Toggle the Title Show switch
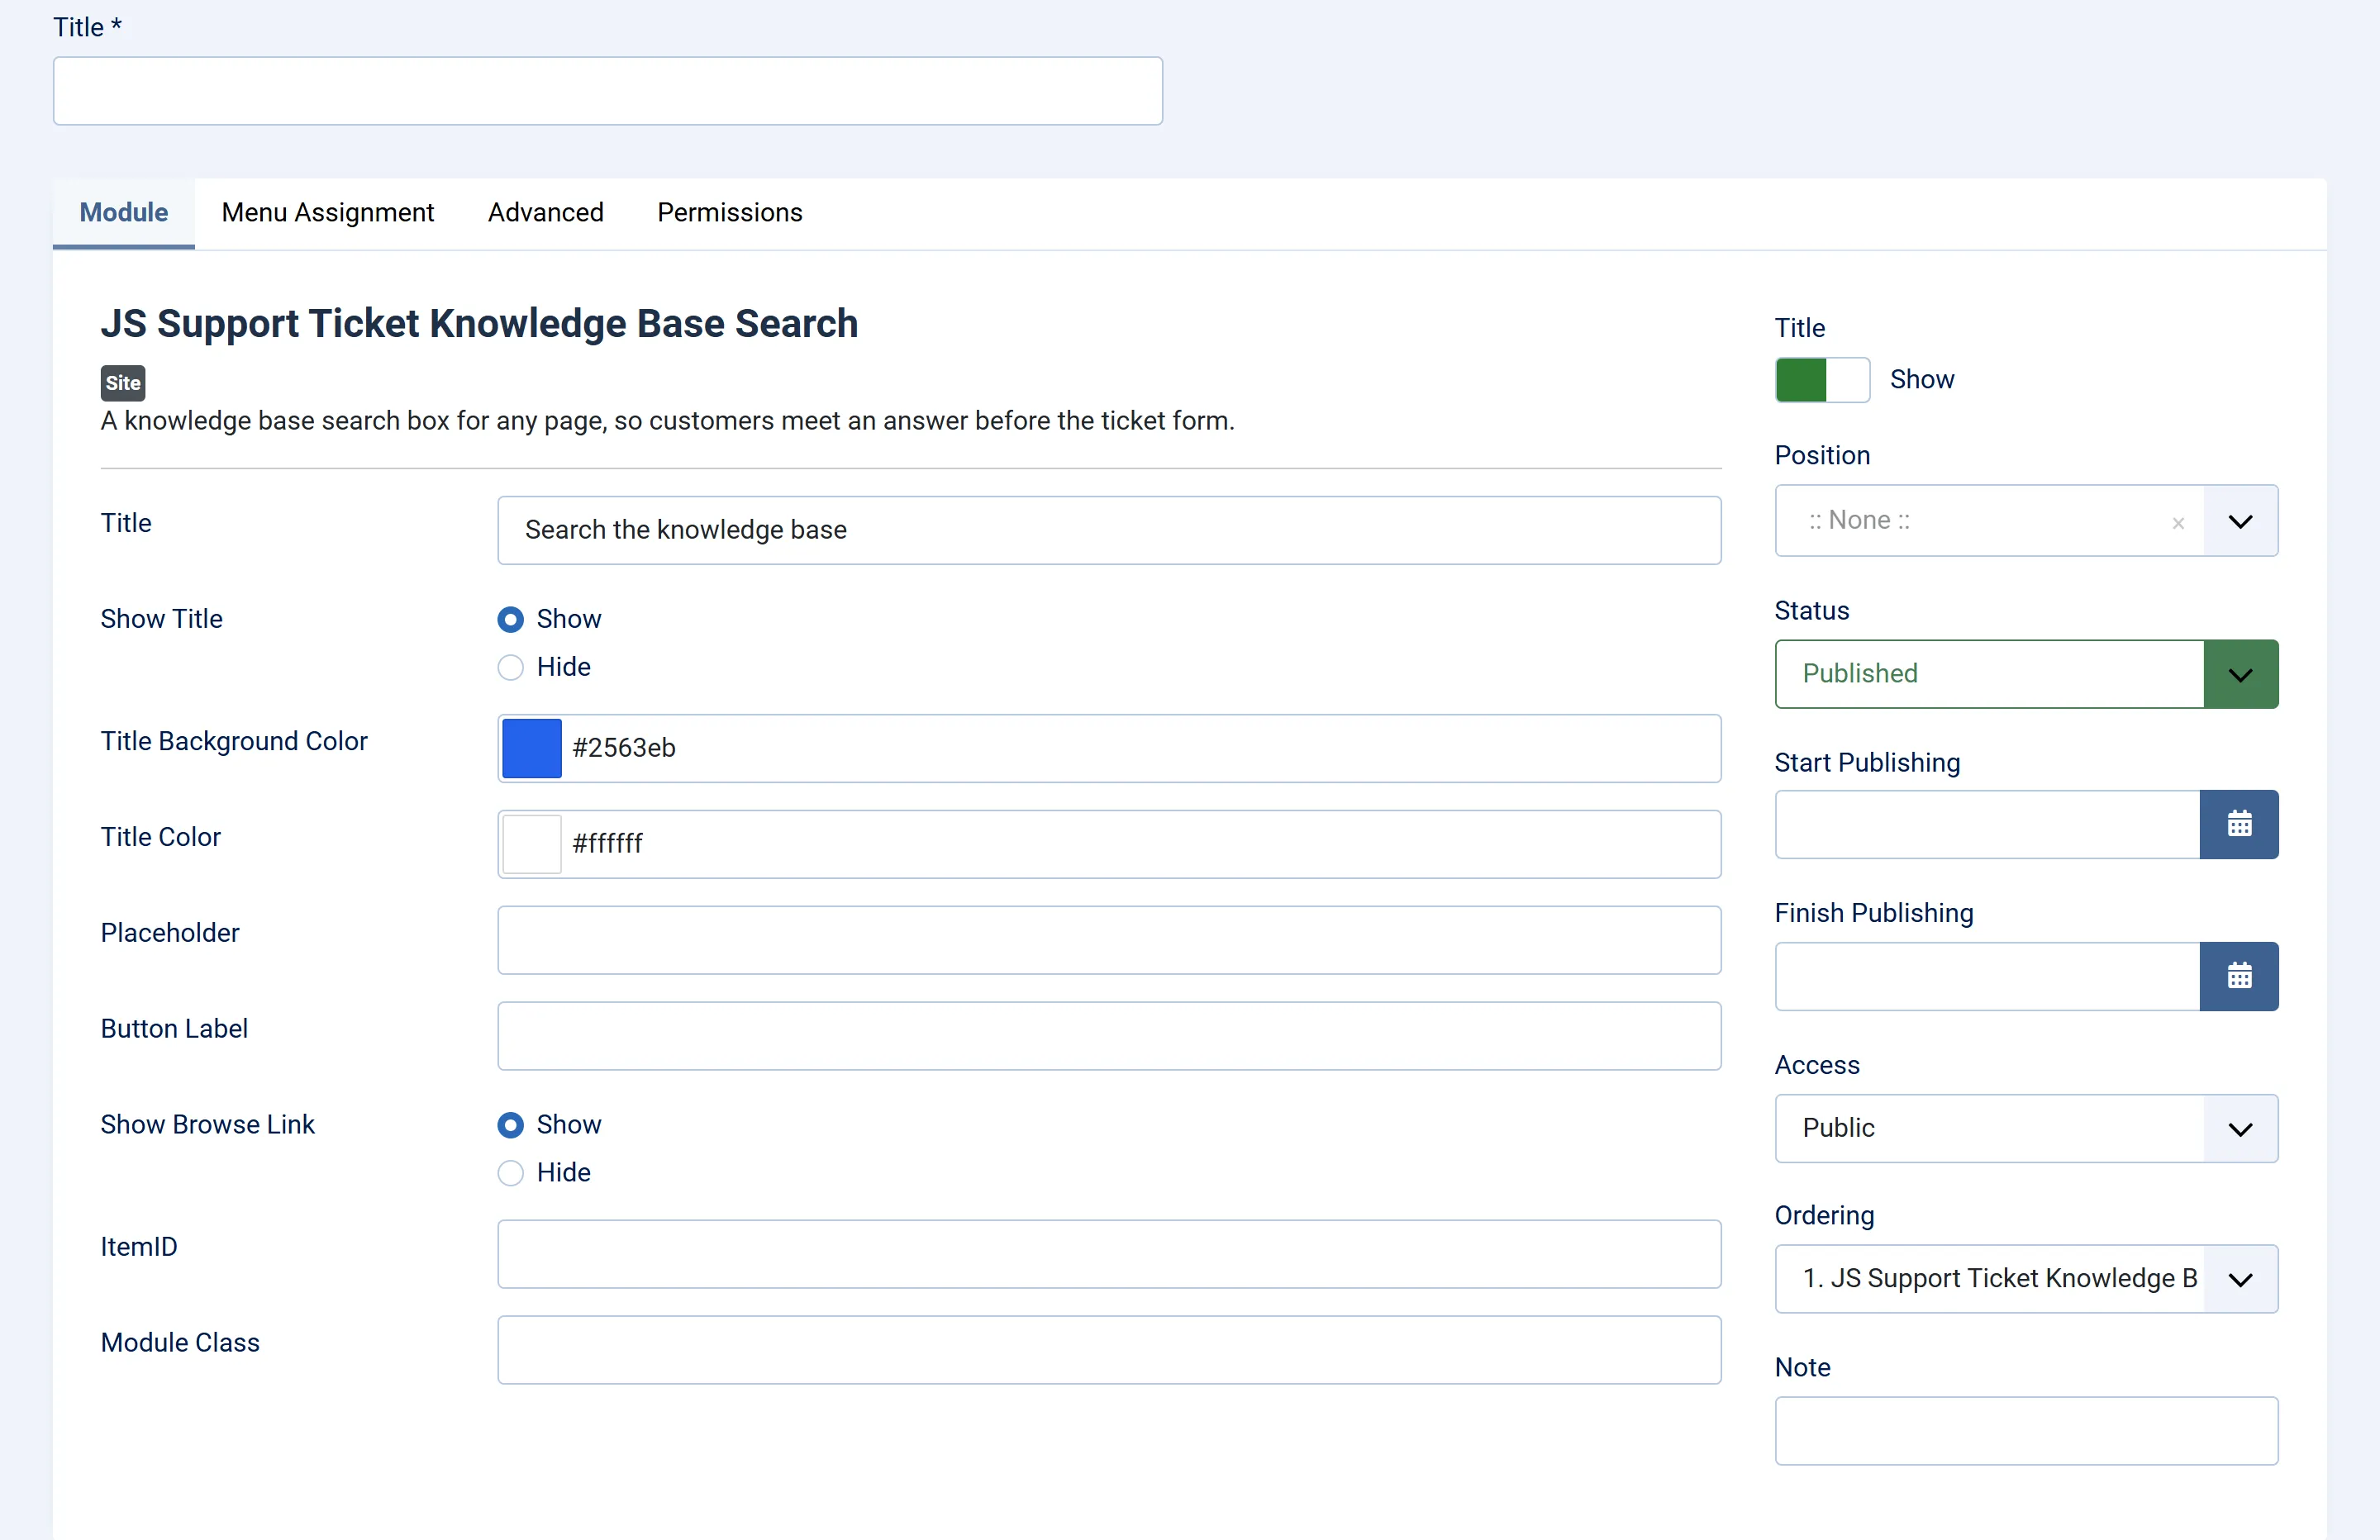 click(x=1822, y=380)
